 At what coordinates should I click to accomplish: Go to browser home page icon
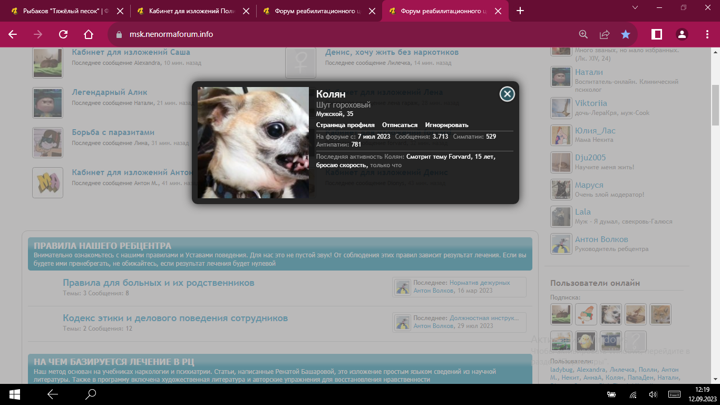(89, 34)
